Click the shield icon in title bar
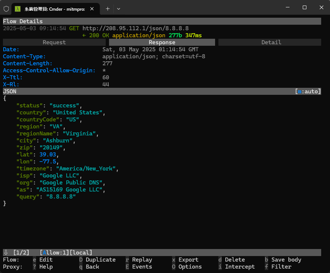 [x=6, y=8]
